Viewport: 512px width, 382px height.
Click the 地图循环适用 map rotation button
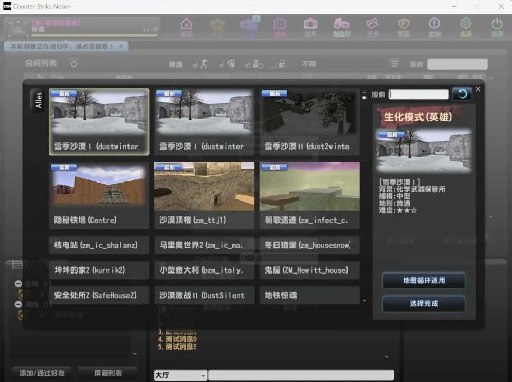[x=423, y=281]
